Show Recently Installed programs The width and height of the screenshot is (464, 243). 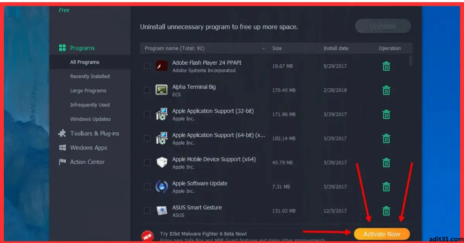[90, 77]
